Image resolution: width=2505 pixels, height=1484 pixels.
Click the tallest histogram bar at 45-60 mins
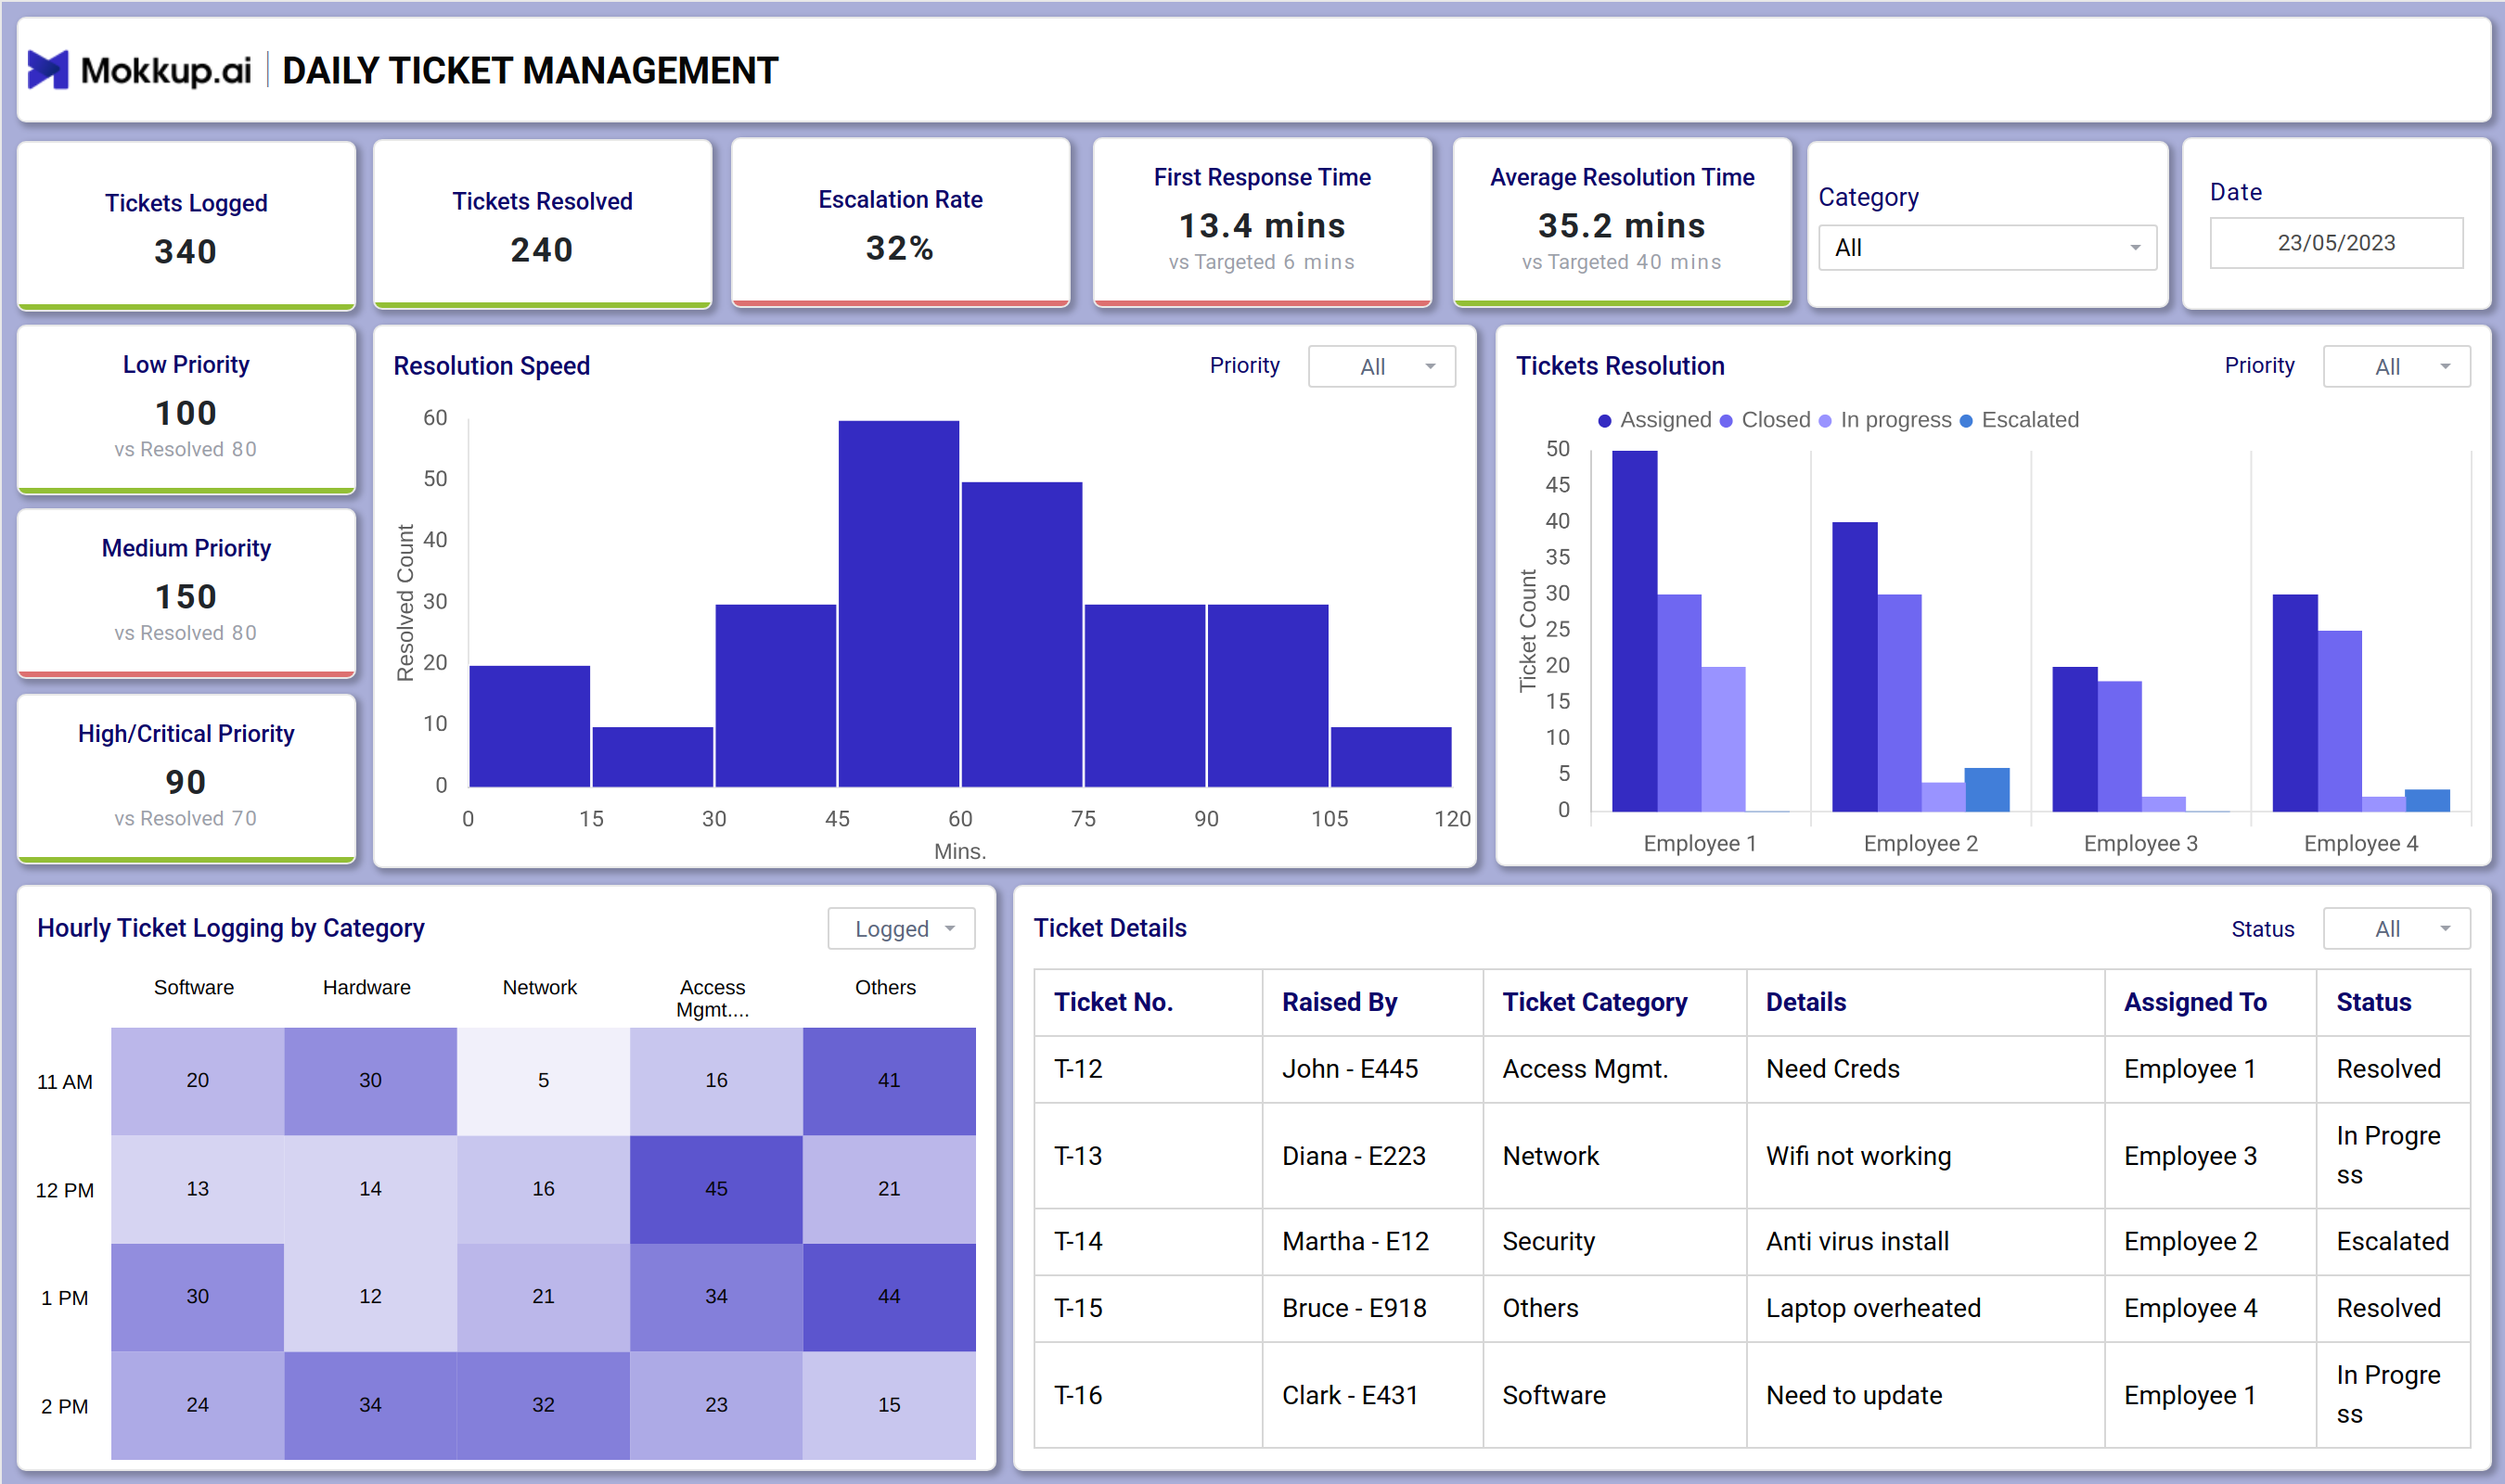pos(898,604)
